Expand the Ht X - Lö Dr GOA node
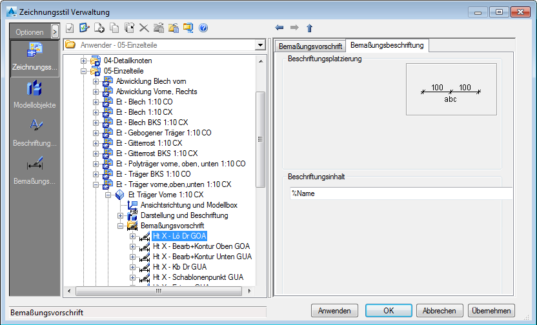This screenshot has height=325, width=537. coord(132,236)
